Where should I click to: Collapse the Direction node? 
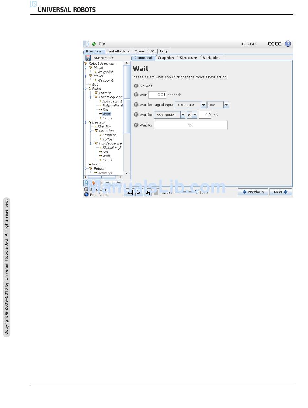click(91, 131)
